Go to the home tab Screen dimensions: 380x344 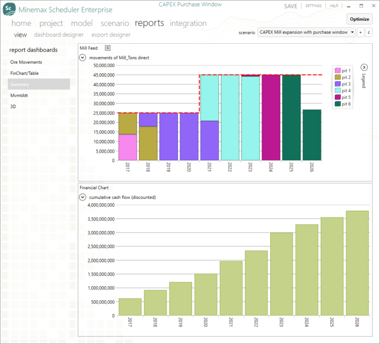point(21,23)
